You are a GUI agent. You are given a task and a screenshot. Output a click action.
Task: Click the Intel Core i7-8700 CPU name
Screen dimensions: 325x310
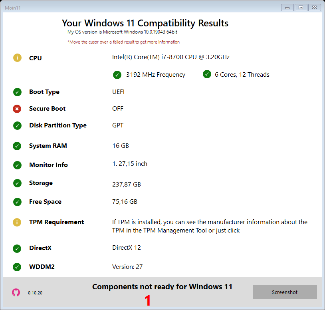point(171,57)
